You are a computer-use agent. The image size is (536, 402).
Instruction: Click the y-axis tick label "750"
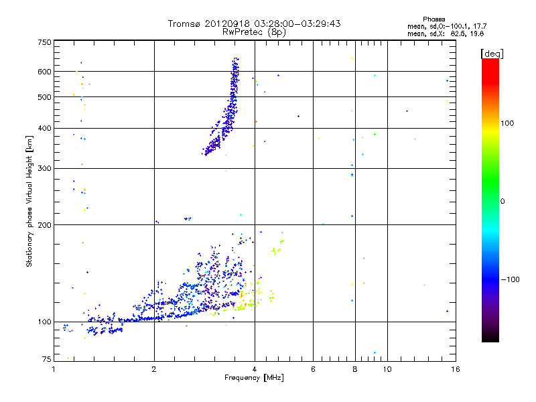pyautogui.click(x=44, y=42)
